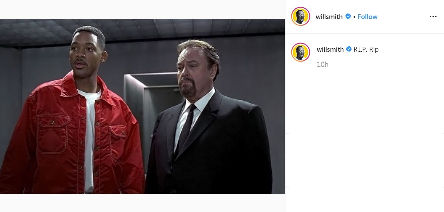444x212 pixels.
Task: Click the 10h post timestamp
Action: [x=322, y=64]
